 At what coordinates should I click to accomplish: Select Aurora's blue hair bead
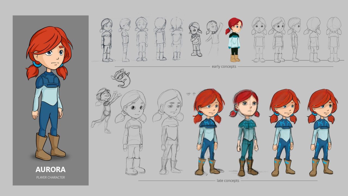36,65
